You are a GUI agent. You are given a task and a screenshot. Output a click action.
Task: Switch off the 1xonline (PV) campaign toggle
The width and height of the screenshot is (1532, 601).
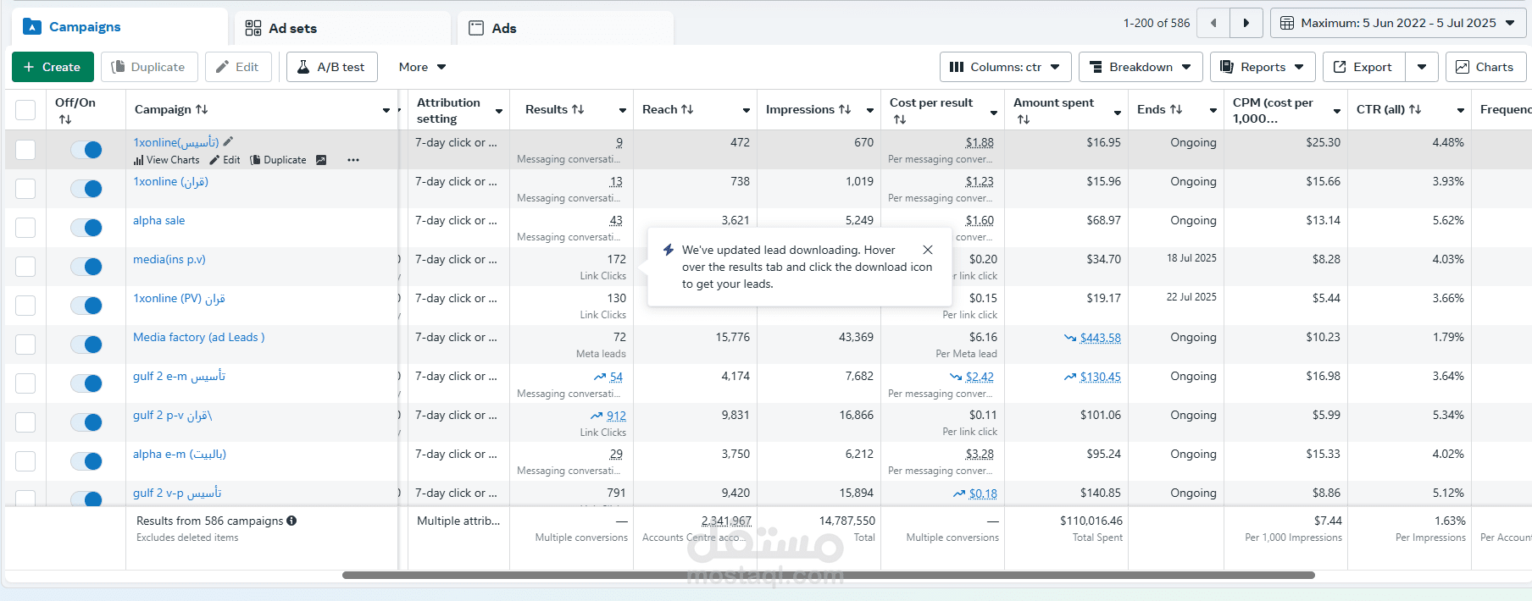click(x=86, y=306)
